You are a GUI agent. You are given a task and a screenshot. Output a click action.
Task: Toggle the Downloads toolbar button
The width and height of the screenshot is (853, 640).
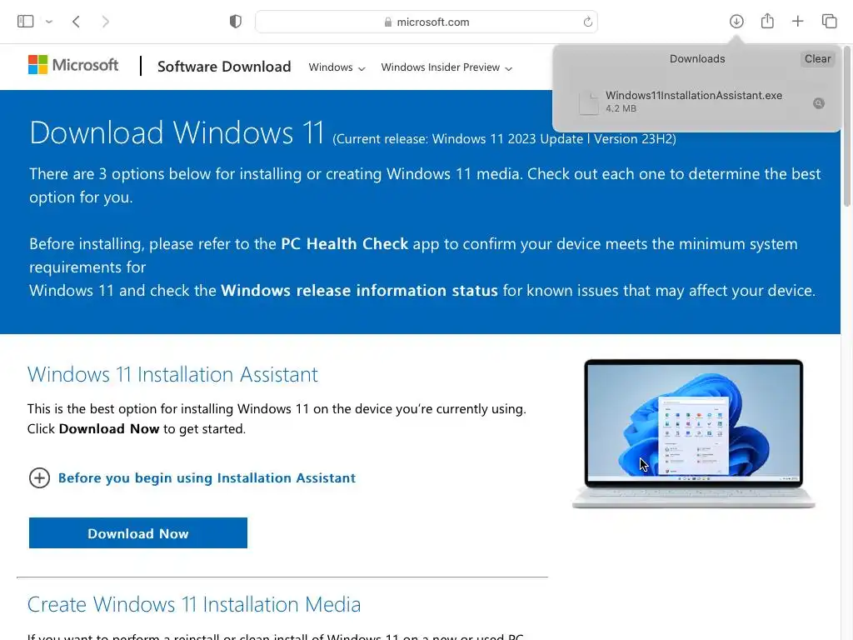coord(736,21)
